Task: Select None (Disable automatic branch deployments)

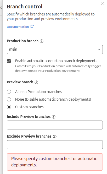Action: point(9,99)
